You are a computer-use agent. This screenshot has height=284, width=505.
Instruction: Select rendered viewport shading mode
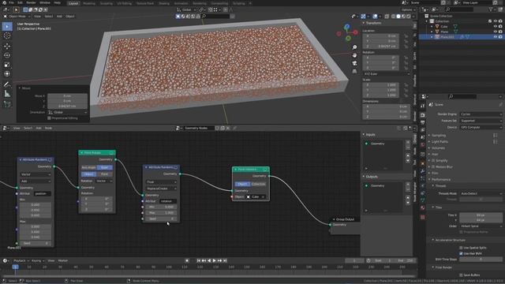(409, 16)
